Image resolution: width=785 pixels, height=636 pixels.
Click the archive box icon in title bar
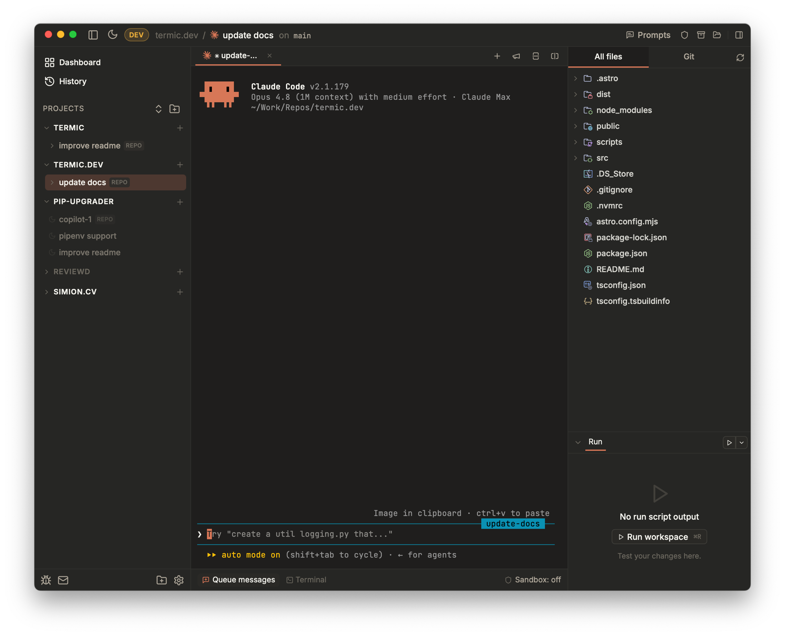click(x=701, y=35)
